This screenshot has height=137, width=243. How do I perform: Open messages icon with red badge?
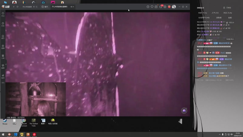(161, 6)
